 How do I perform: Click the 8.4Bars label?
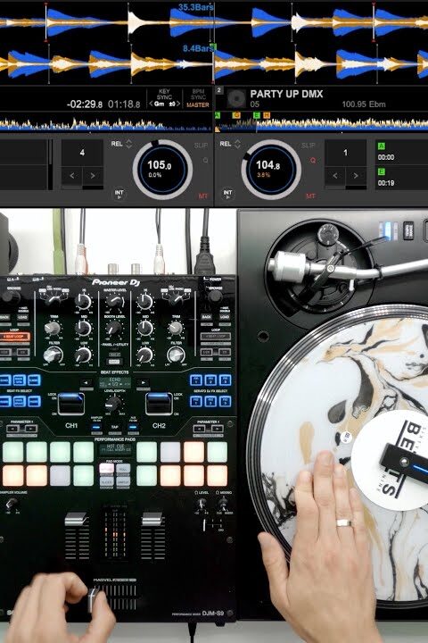(199, 48)
